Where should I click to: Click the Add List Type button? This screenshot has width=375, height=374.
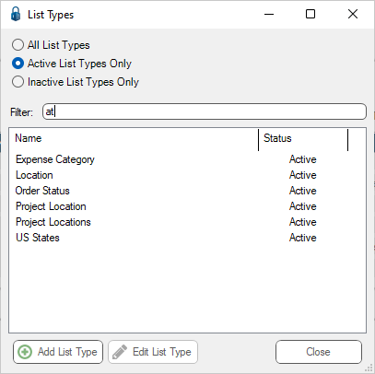(x=58, y=352)
